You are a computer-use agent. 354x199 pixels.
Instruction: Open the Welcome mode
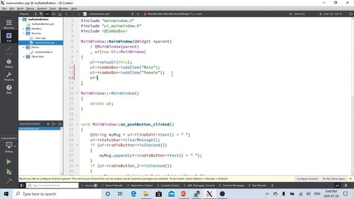[x=9, y=24]
